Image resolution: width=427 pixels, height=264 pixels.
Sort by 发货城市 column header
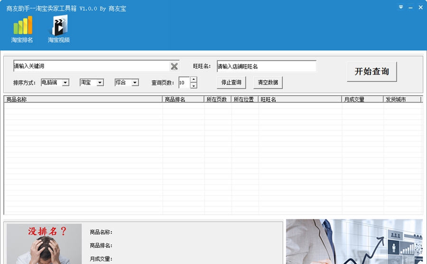[x=402, y=99]
